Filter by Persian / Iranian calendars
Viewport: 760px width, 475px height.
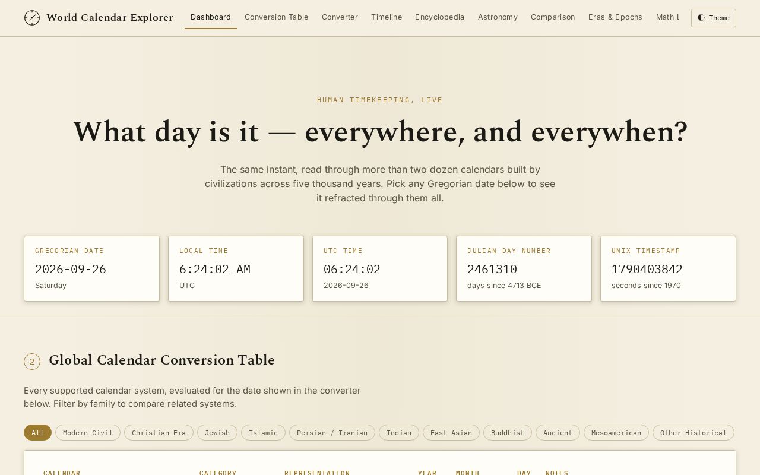pyautogui.click(x=332, y=433)
